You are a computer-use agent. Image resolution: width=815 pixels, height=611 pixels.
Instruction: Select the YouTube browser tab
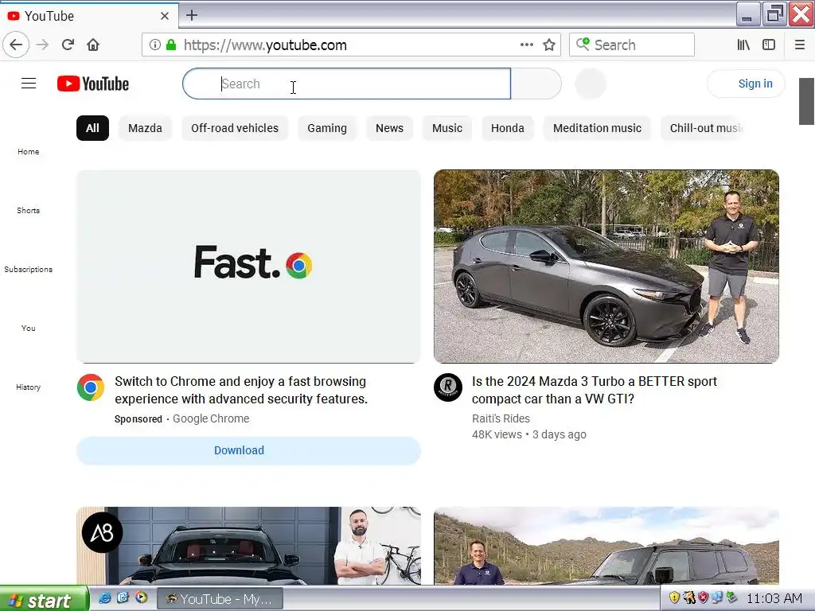[x=89, y=16]
